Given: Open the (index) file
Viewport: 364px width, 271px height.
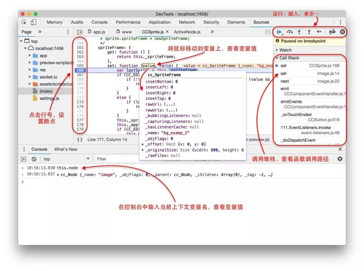Looking at the screenshot, I should (x=46, y=91).
